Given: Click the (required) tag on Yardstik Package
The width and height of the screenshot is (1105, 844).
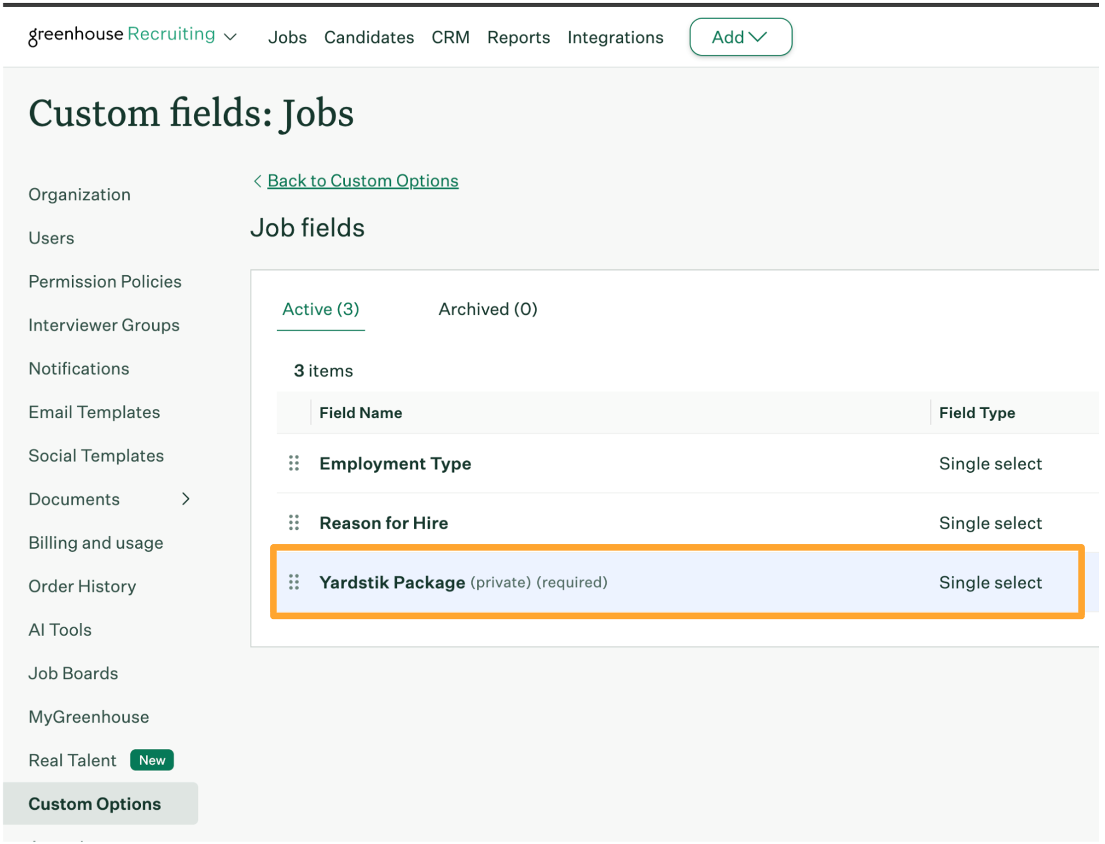Looking at the screenshot, I should pos(572,583).
